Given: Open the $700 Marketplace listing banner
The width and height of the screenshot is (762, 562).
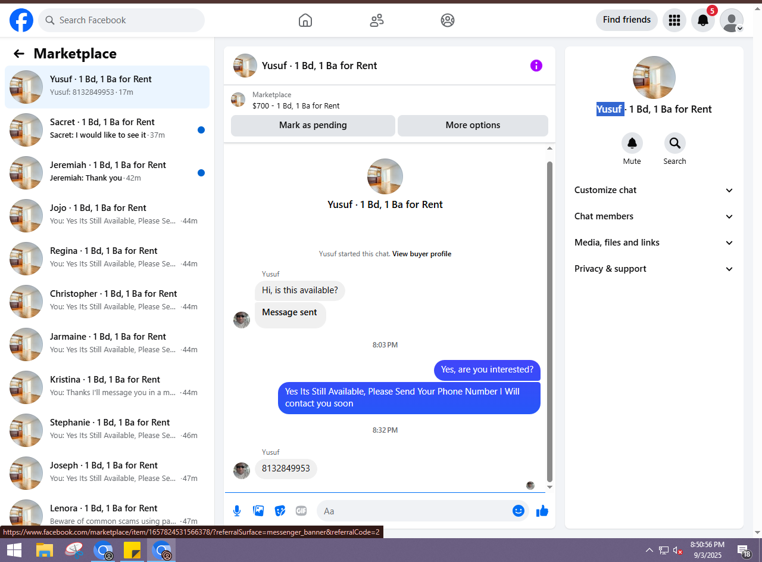Looking at the screenshot, I should [389, 100].
